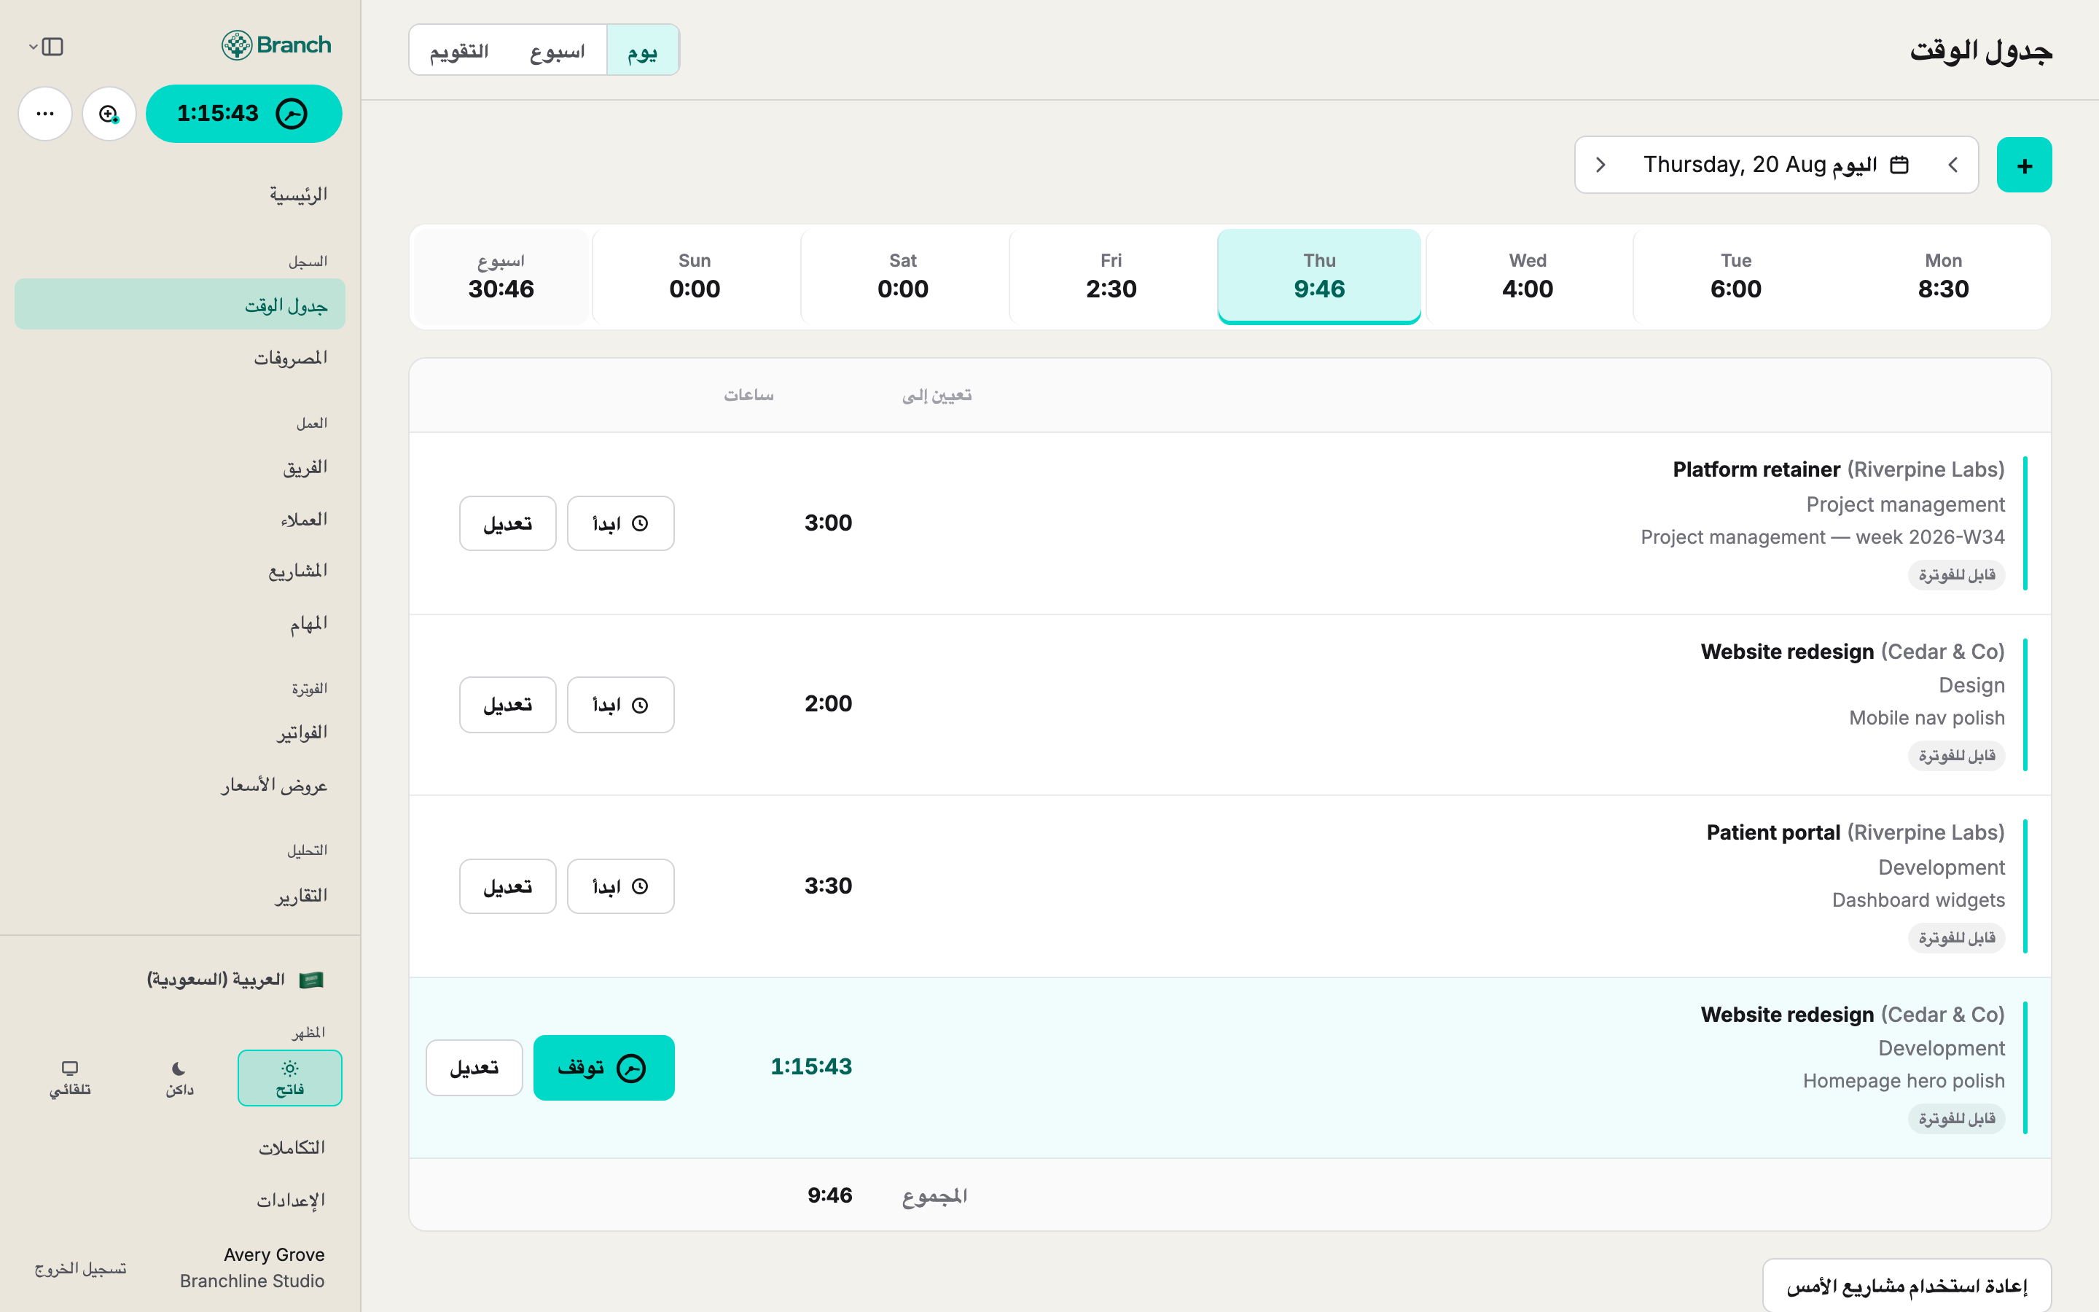Select Tue 6:00 day column
2099x1312 pixels.
point(1735,277)
